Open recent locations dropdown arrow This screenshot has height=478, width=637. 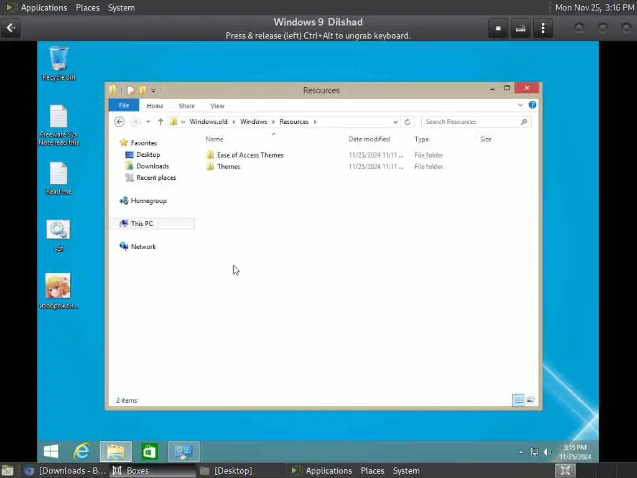148,121
